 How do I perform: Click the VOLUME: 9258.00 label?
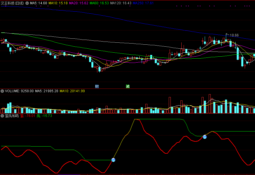[19, 91]
